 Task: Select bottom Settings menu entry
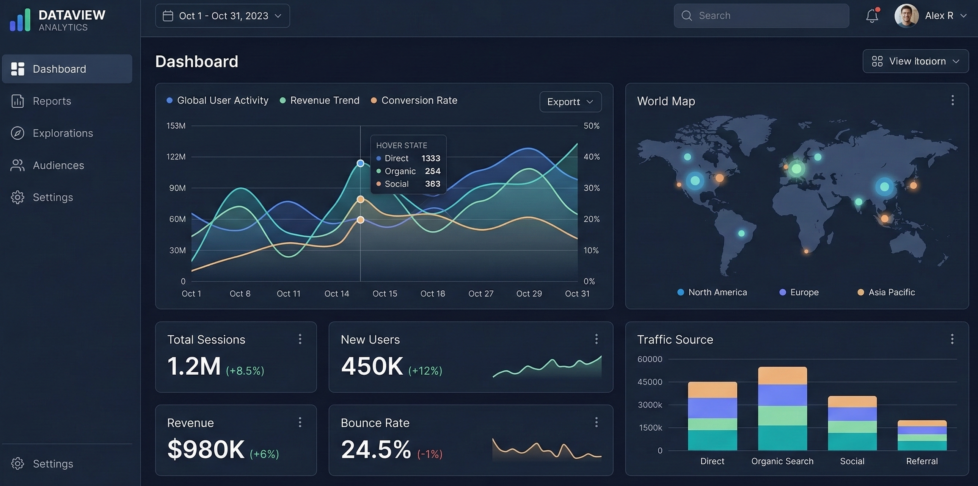[x=53, y=464]
